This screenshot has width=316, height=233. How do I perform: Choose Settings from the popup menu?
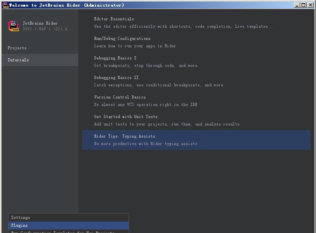tap(68, 217)
